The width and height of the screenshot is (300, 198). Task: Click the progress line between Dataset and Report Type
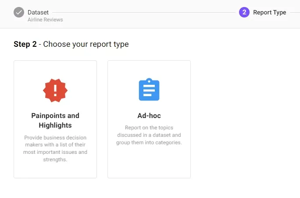tap(144, 12)
